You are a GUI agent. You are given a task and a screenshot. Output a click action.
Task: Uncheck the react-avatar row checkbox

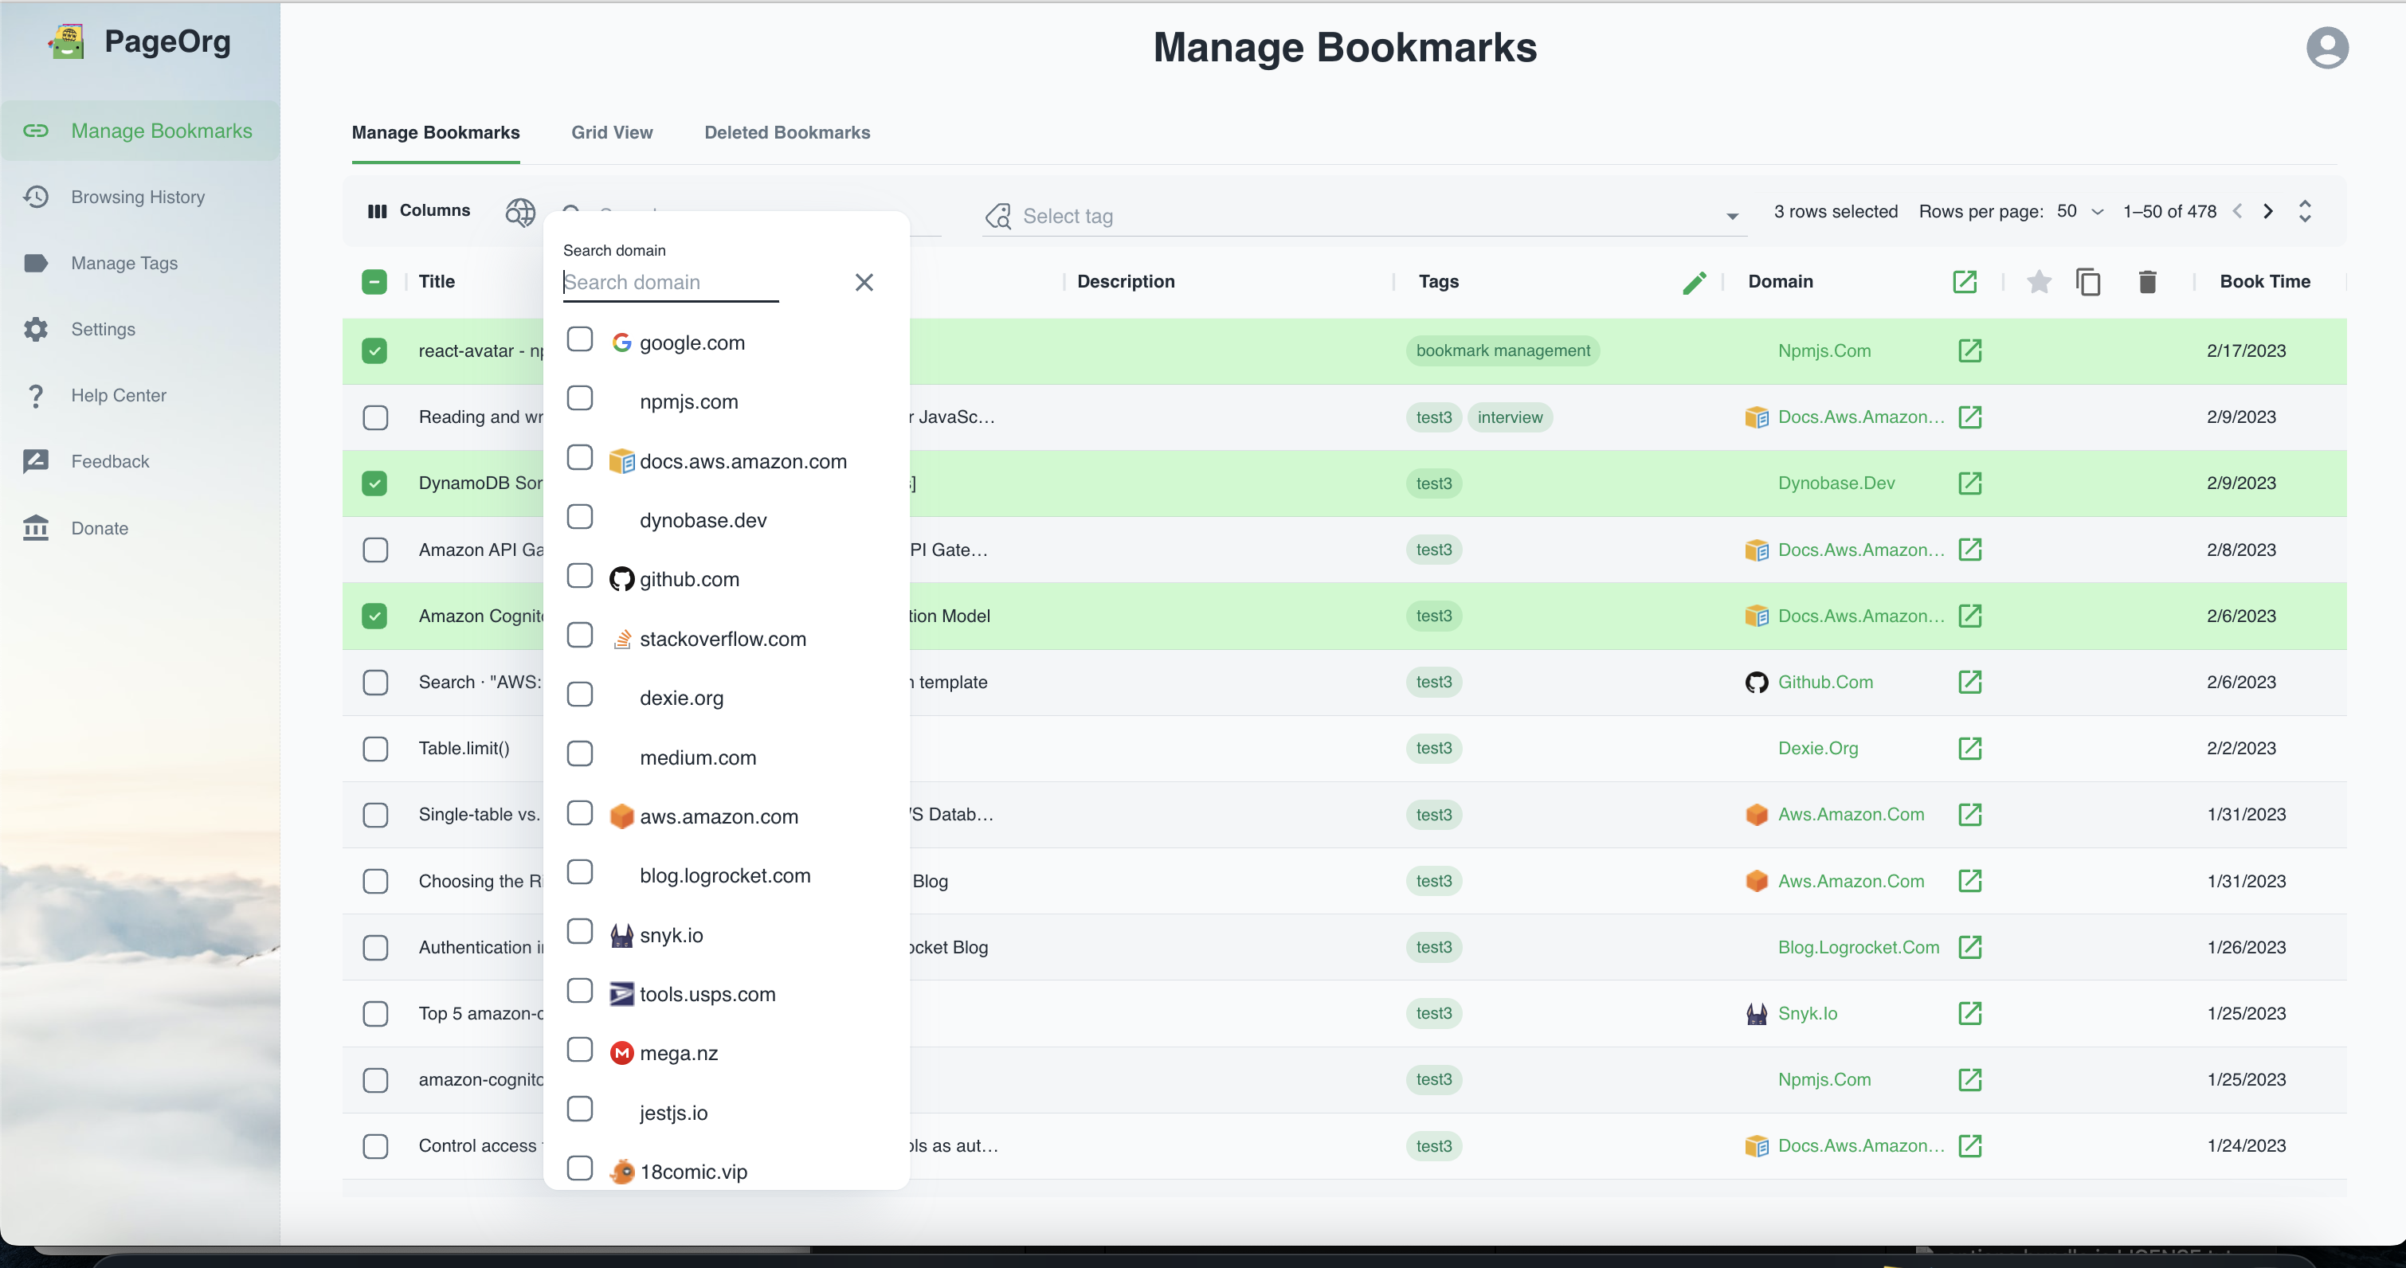click(374, 351)
